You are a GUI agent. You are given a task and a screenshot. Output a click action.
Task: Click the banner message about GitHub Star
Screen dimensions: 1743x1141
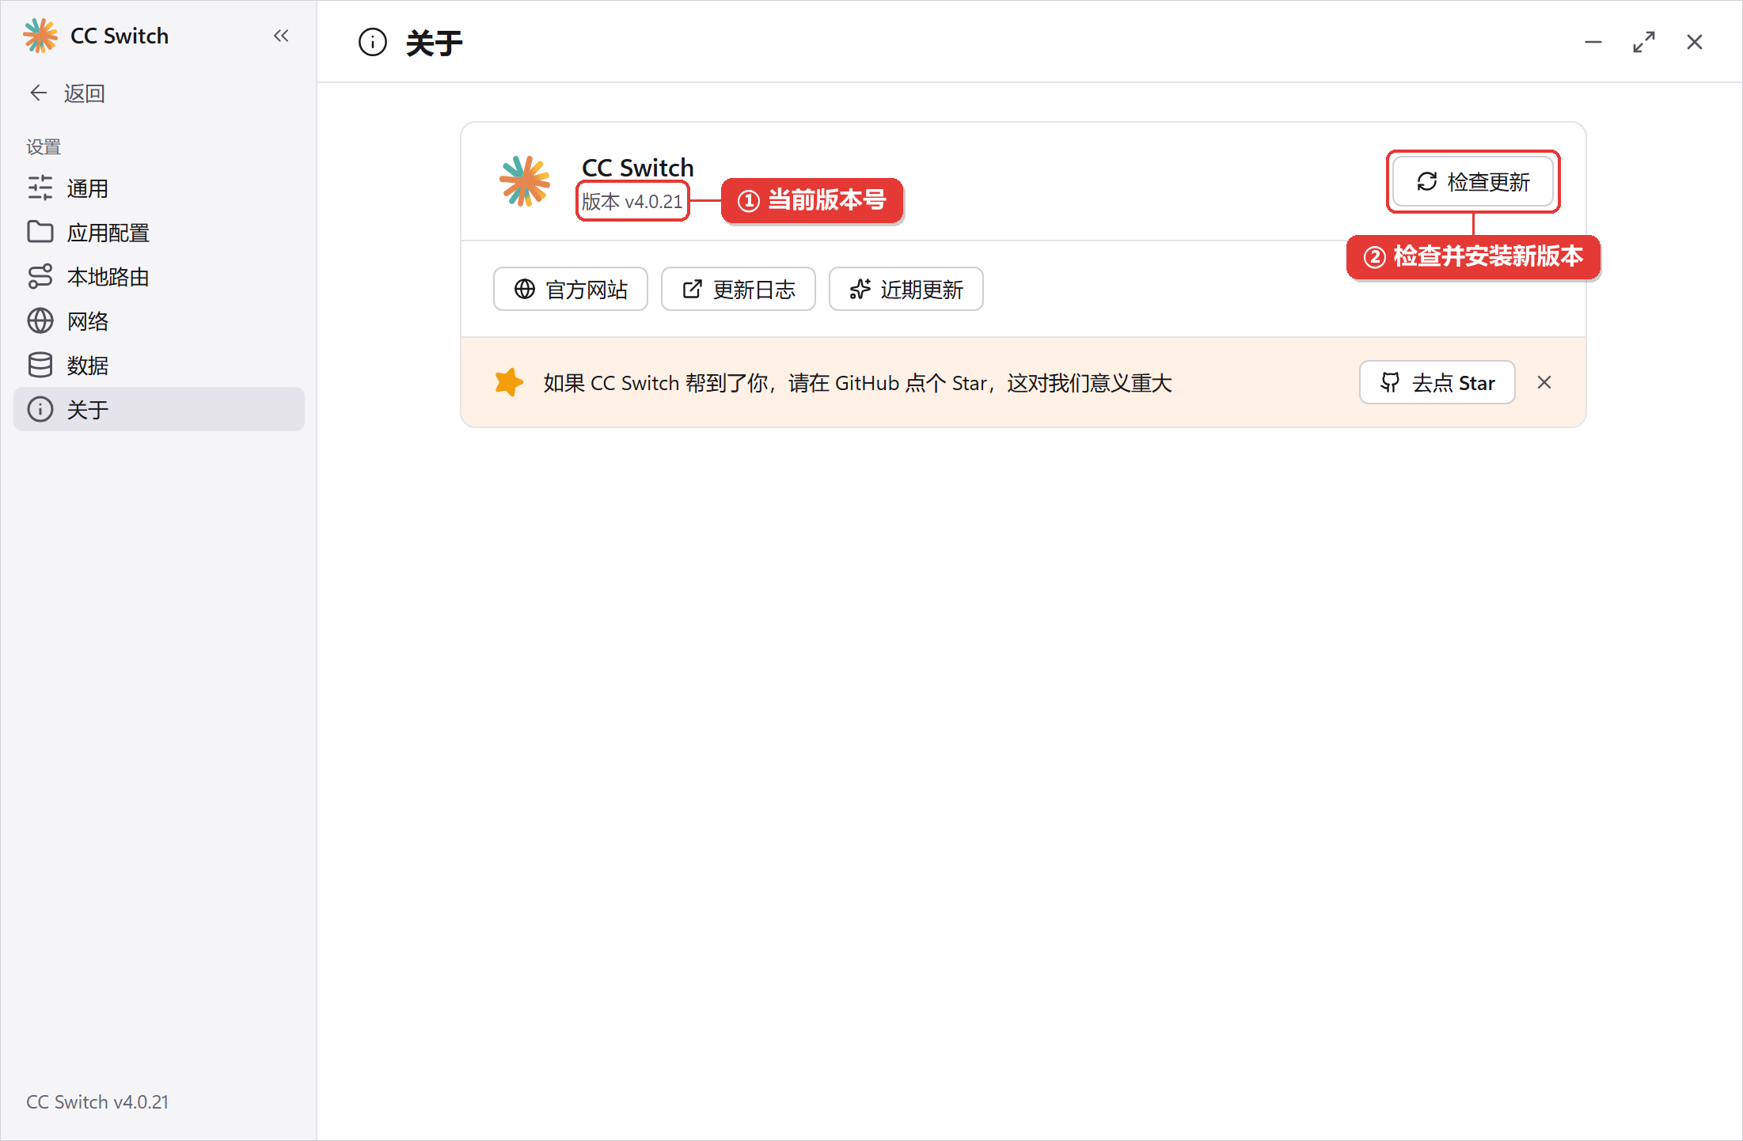857,383
